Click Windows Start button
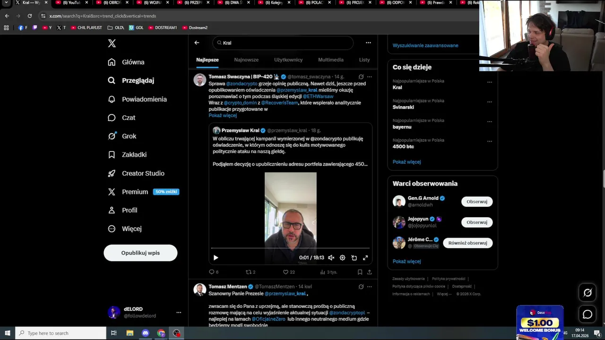Viewport: 605px width, 340px height. click(x=7, y=333)
